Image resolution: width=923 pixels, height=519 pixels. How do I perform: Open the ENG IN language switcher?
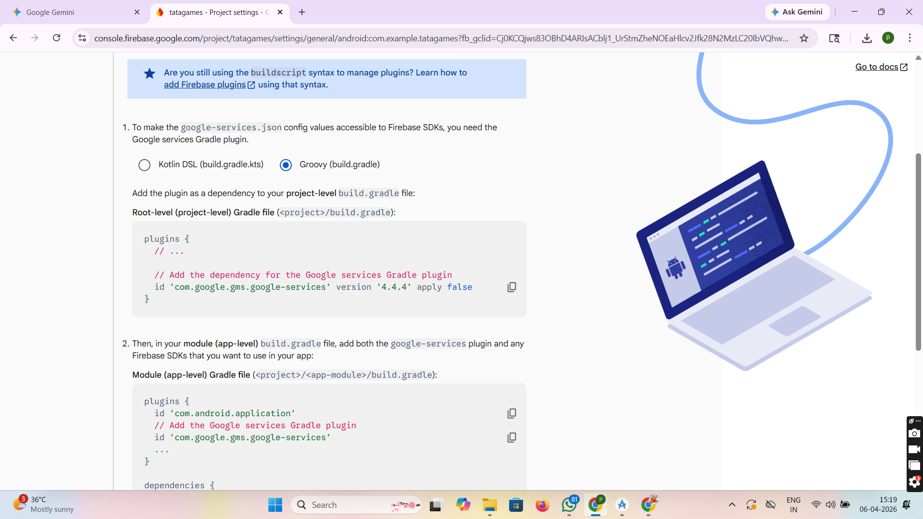point(794,505)
